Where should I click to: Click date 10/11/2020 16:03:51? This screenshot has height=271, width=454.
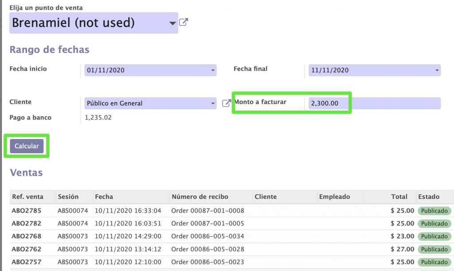128,223
